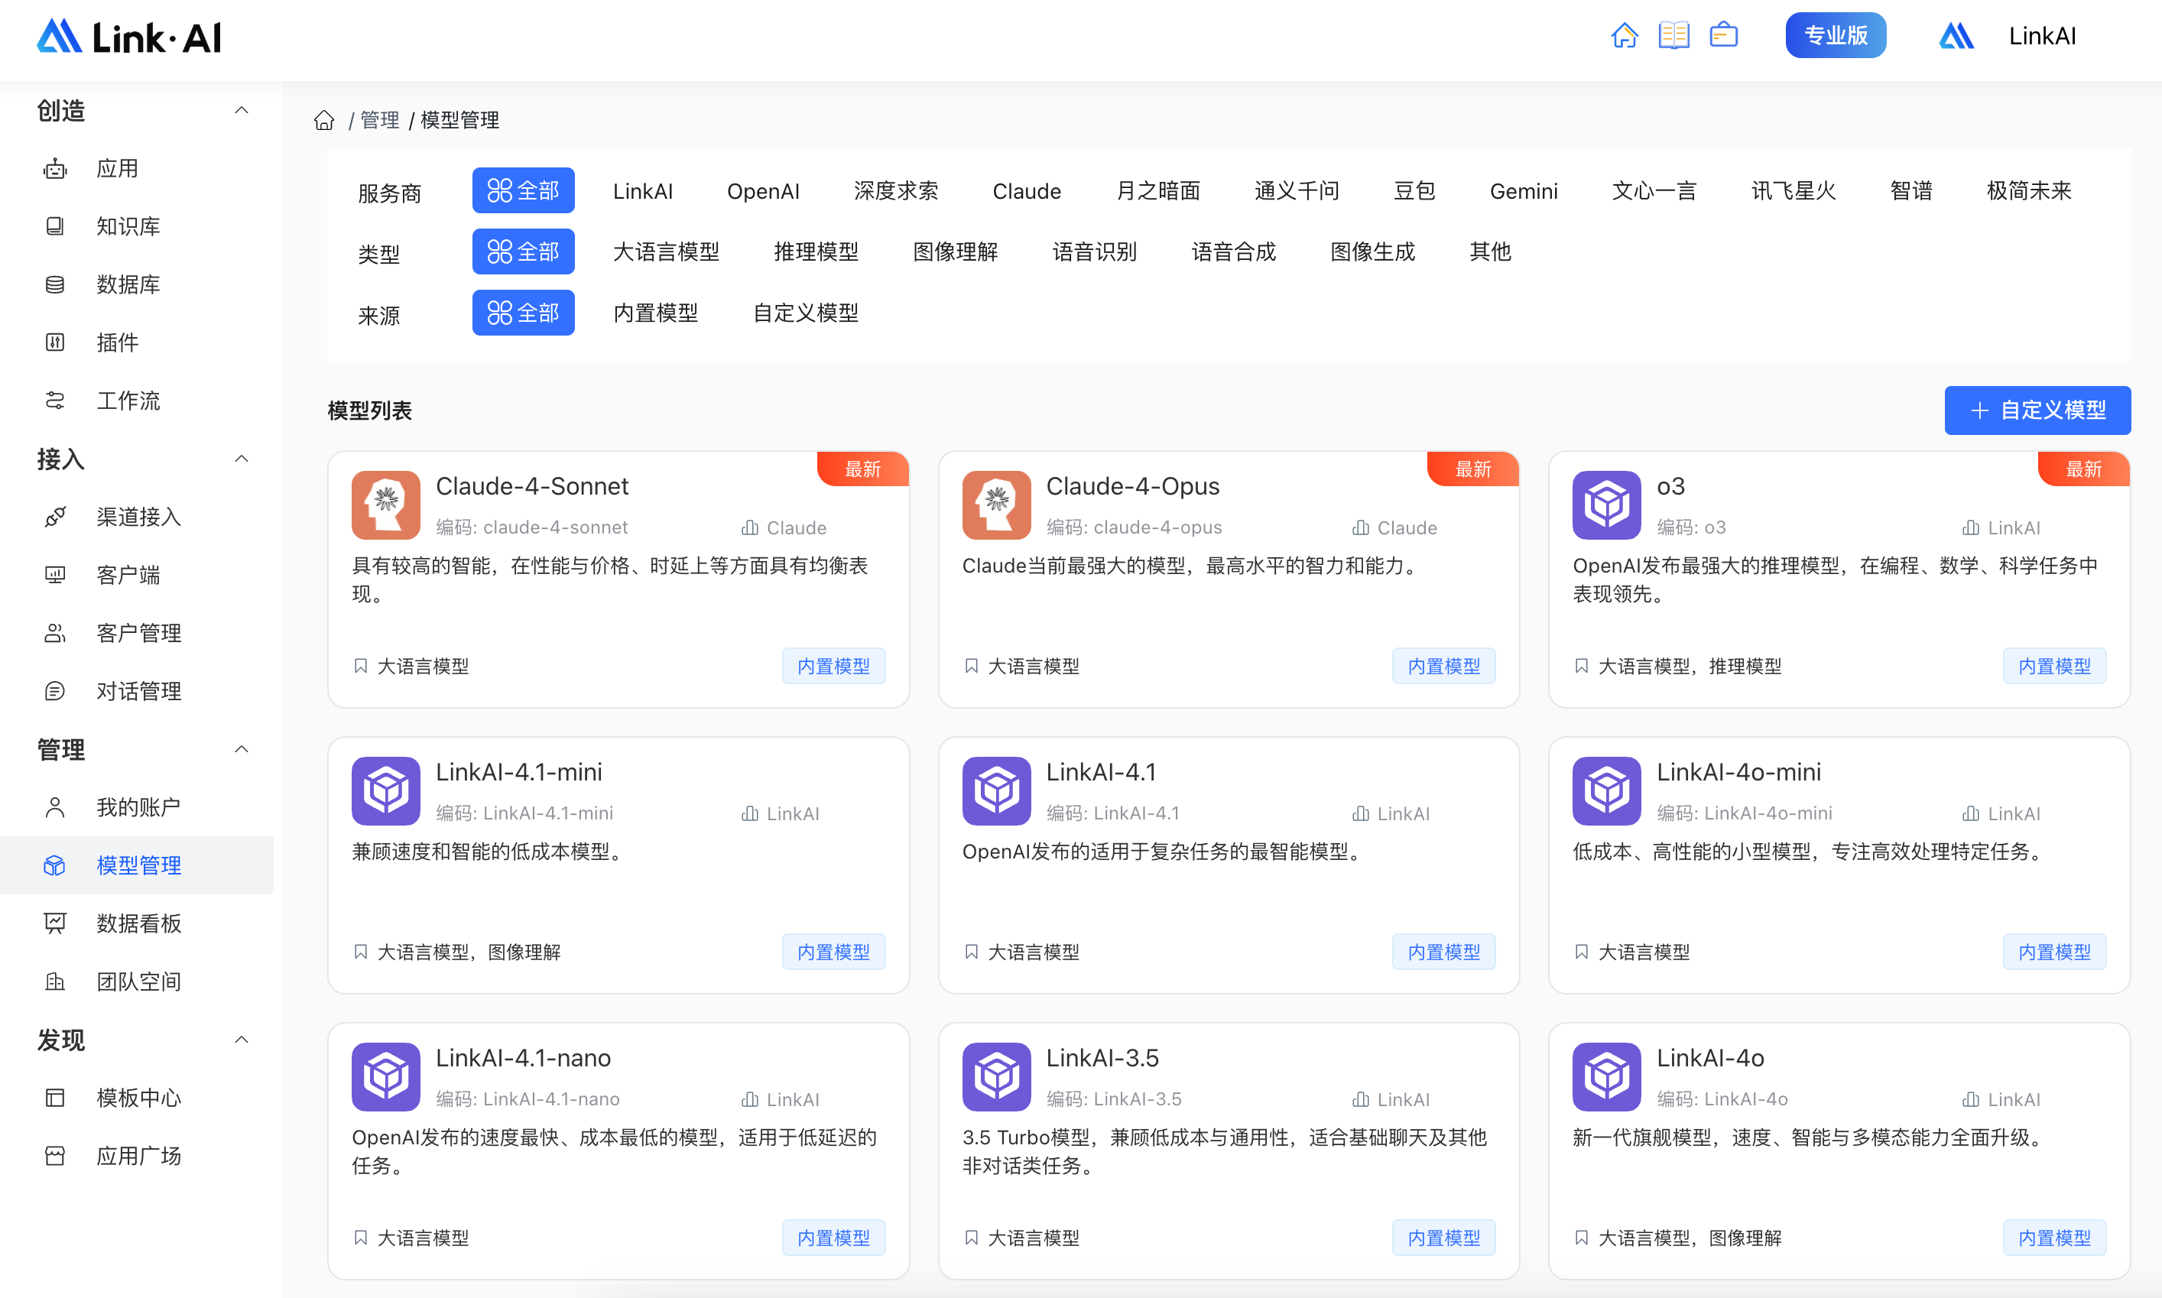Click the wallet card icon in header
2162x1298 pixels.
pos(1724,36)
